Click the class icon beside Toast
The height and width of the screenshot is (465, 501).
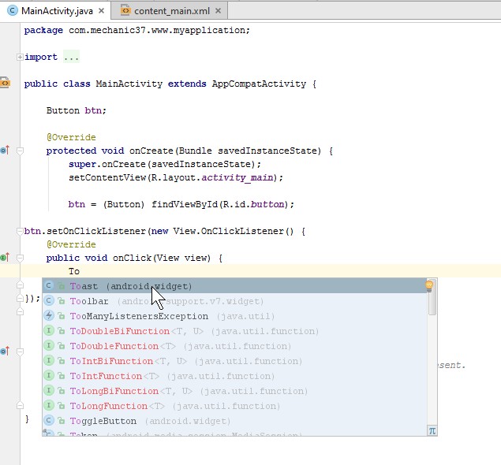[x=49, y=285]
